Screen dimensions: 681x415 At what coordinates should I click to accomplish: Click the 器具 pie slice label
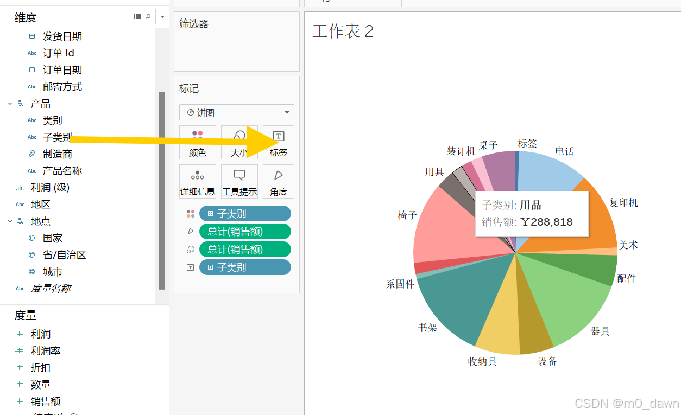tap(601, 331)
